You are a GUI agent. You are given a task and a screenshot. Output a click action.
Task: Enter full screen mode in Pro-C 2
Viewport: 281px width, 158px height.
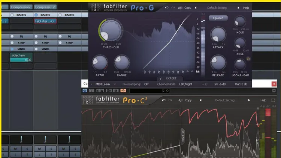[273, 100]
